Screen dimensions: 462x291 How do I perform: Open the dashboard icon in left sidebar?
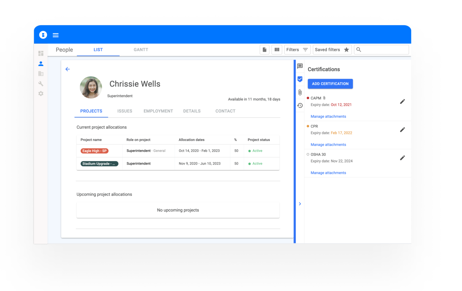41,54
